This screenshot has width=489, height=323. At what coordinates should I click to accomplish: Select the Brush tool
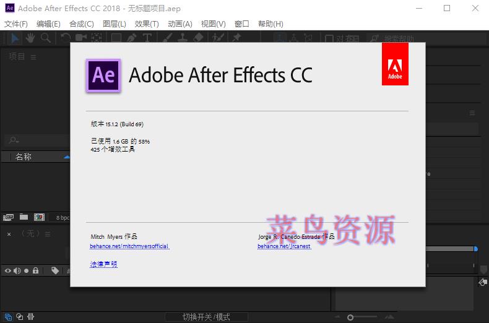click(168, 38)
